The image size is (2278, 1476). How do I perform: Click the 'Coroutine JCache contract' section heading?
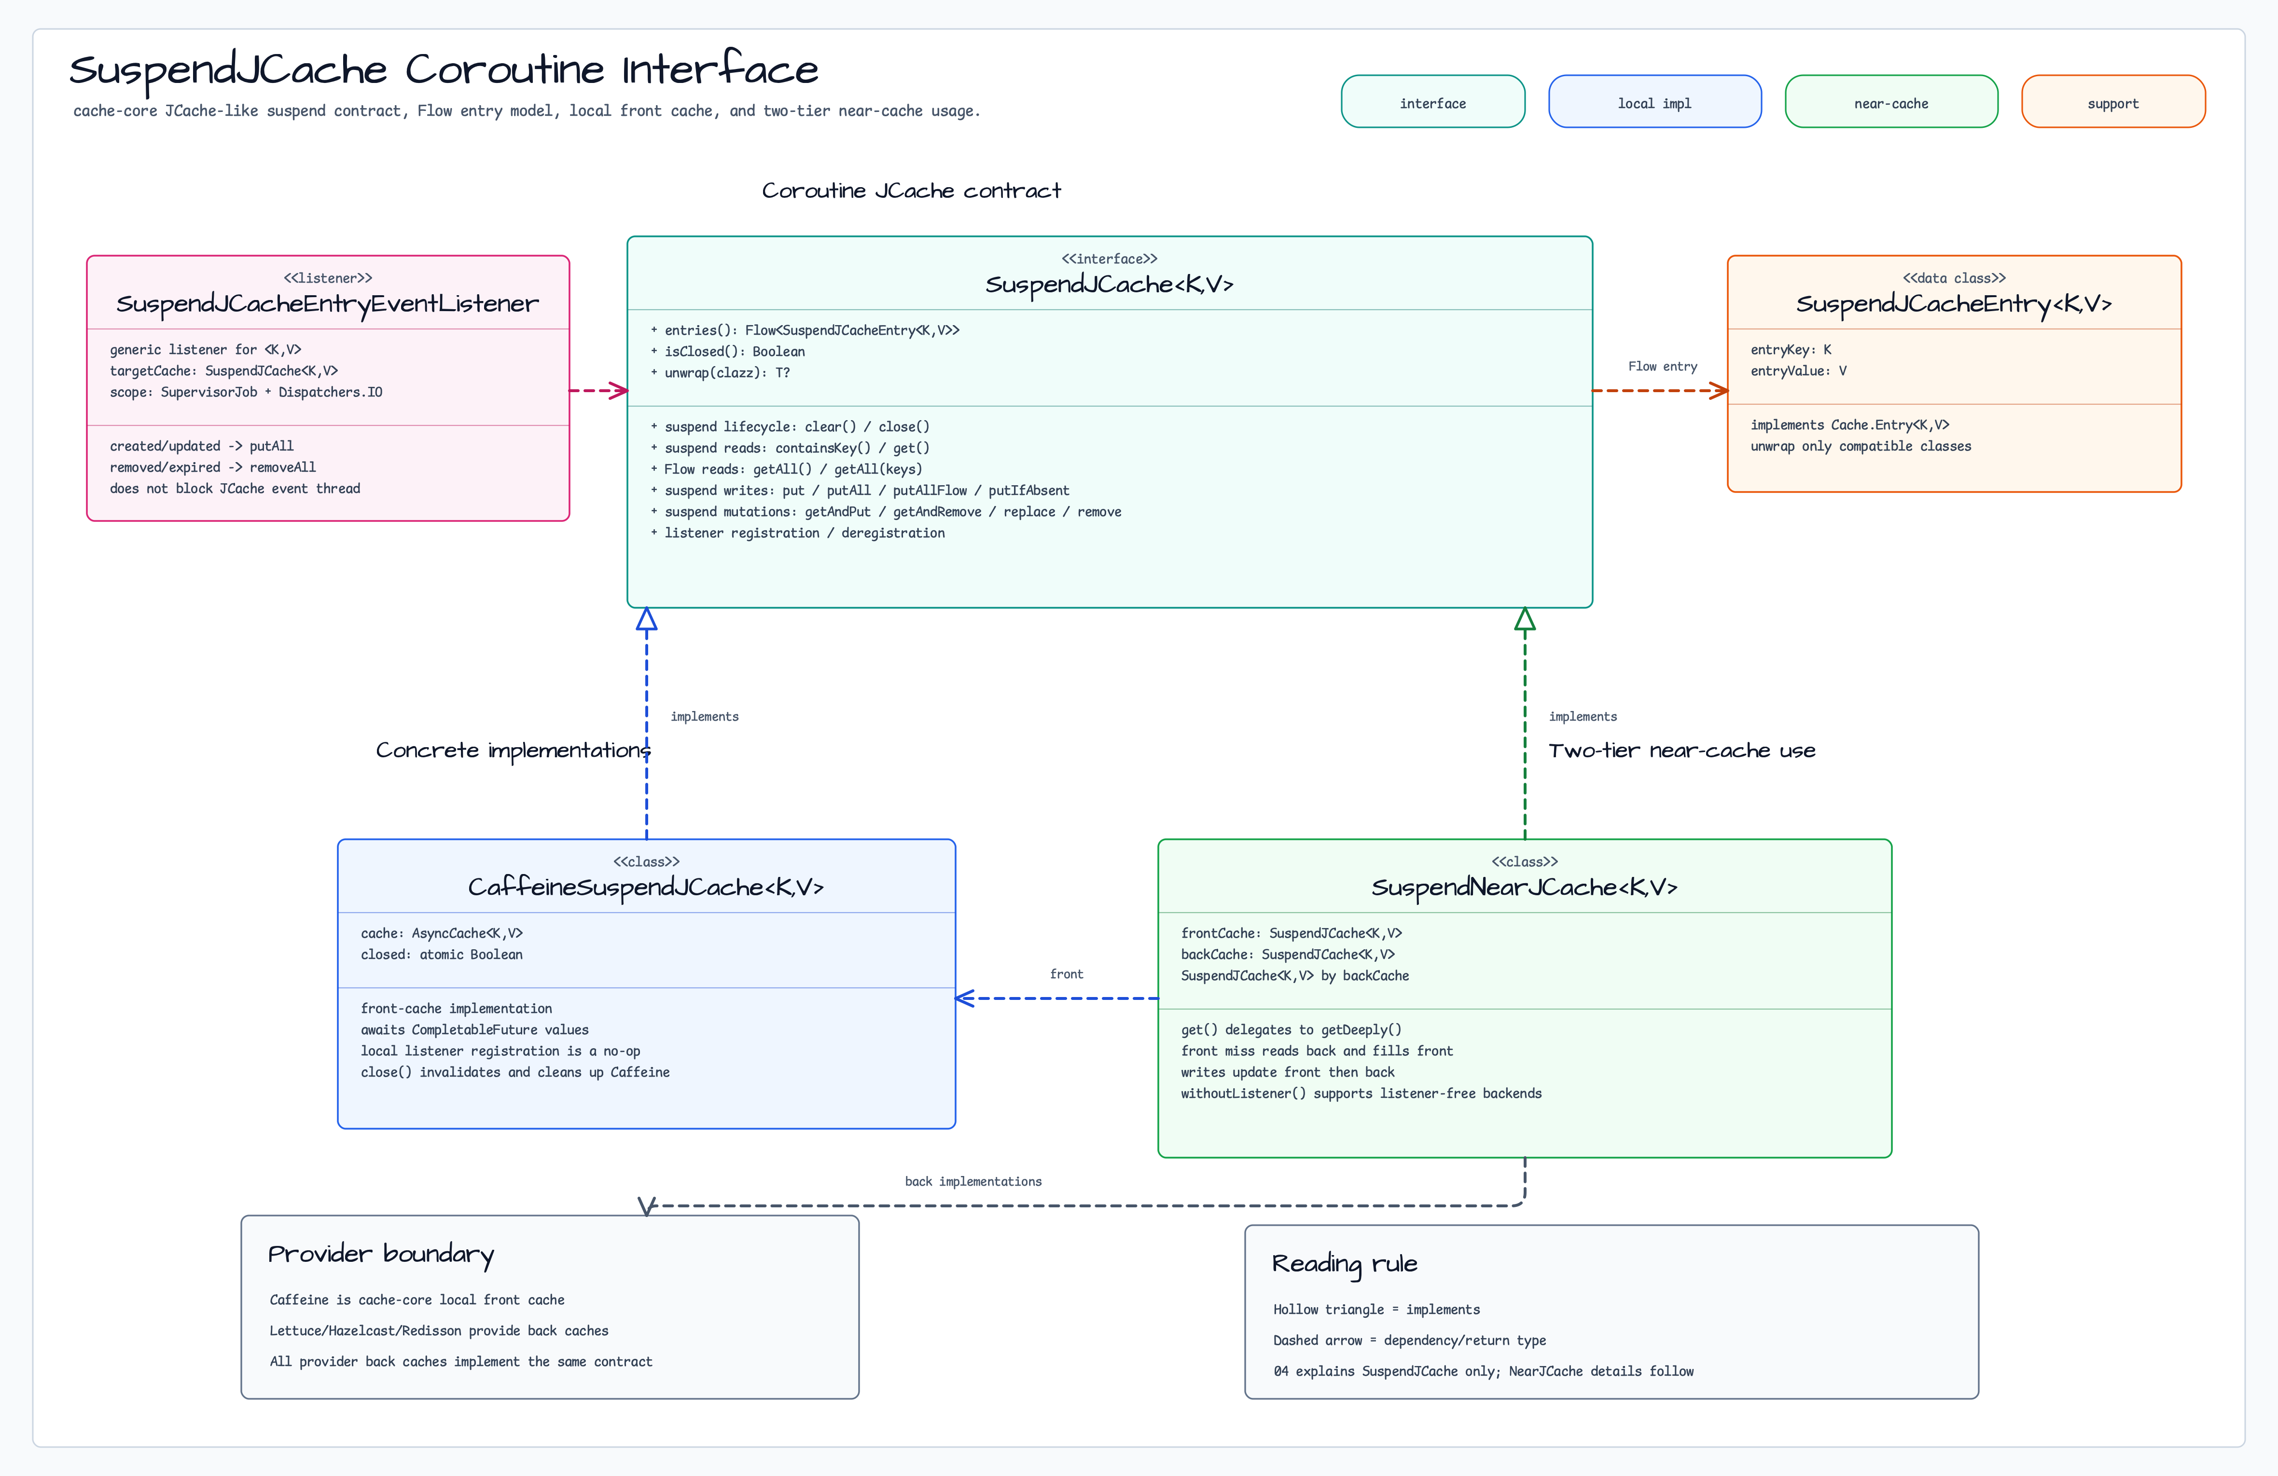point(911,191)
